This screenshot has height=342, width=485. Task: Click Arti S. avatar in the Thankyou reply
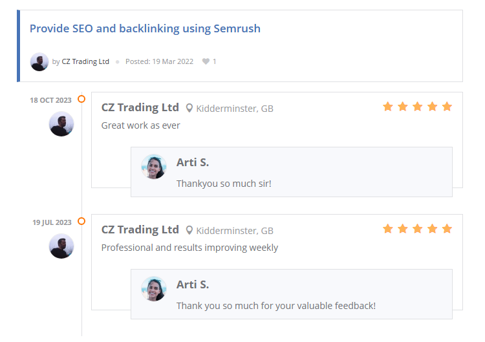click(x=154, y=166)
